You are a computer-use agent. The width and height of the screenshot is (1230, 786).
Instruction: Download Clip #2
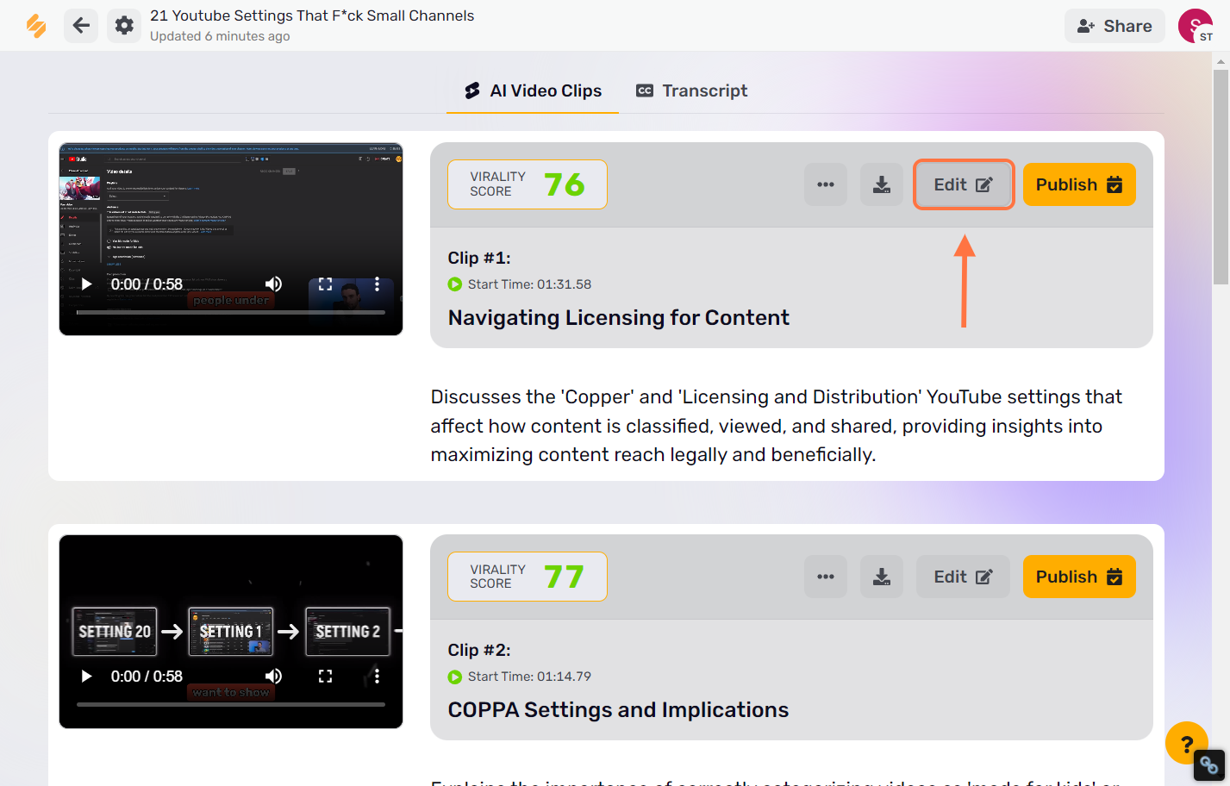882,577
